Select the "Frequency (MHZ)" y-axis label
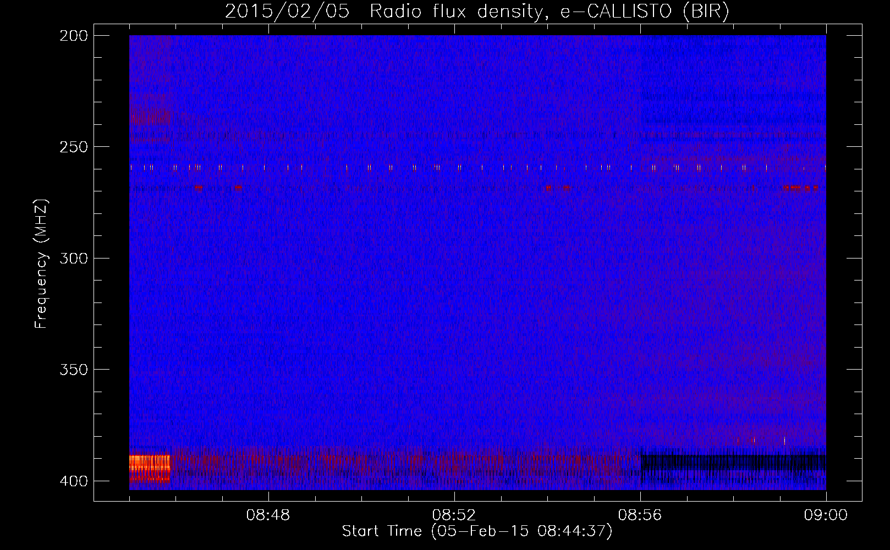890x550 pixels. (x=41, y=264)
